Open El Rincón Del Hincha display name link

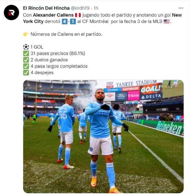pos(46,8)
